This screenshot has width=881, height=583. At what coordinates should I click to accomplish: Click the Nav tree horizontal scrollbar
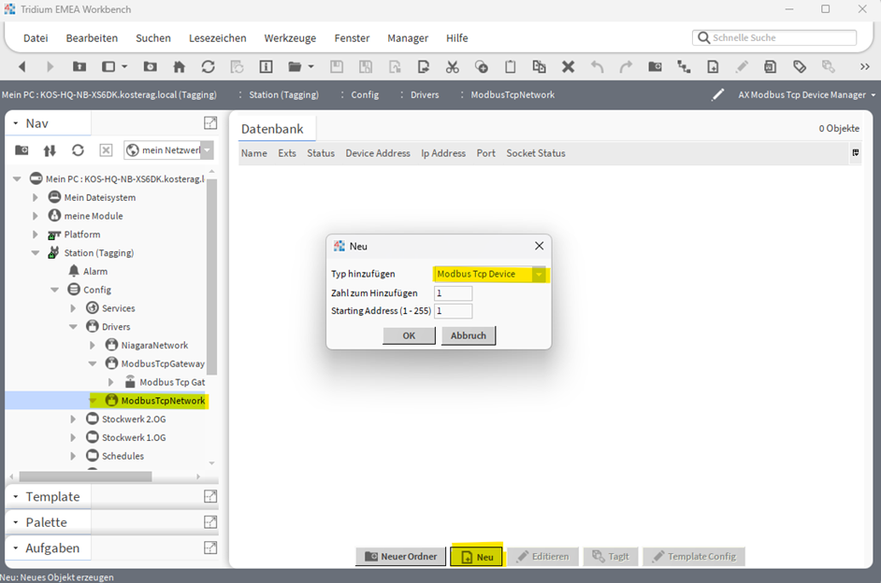point(85,476)
